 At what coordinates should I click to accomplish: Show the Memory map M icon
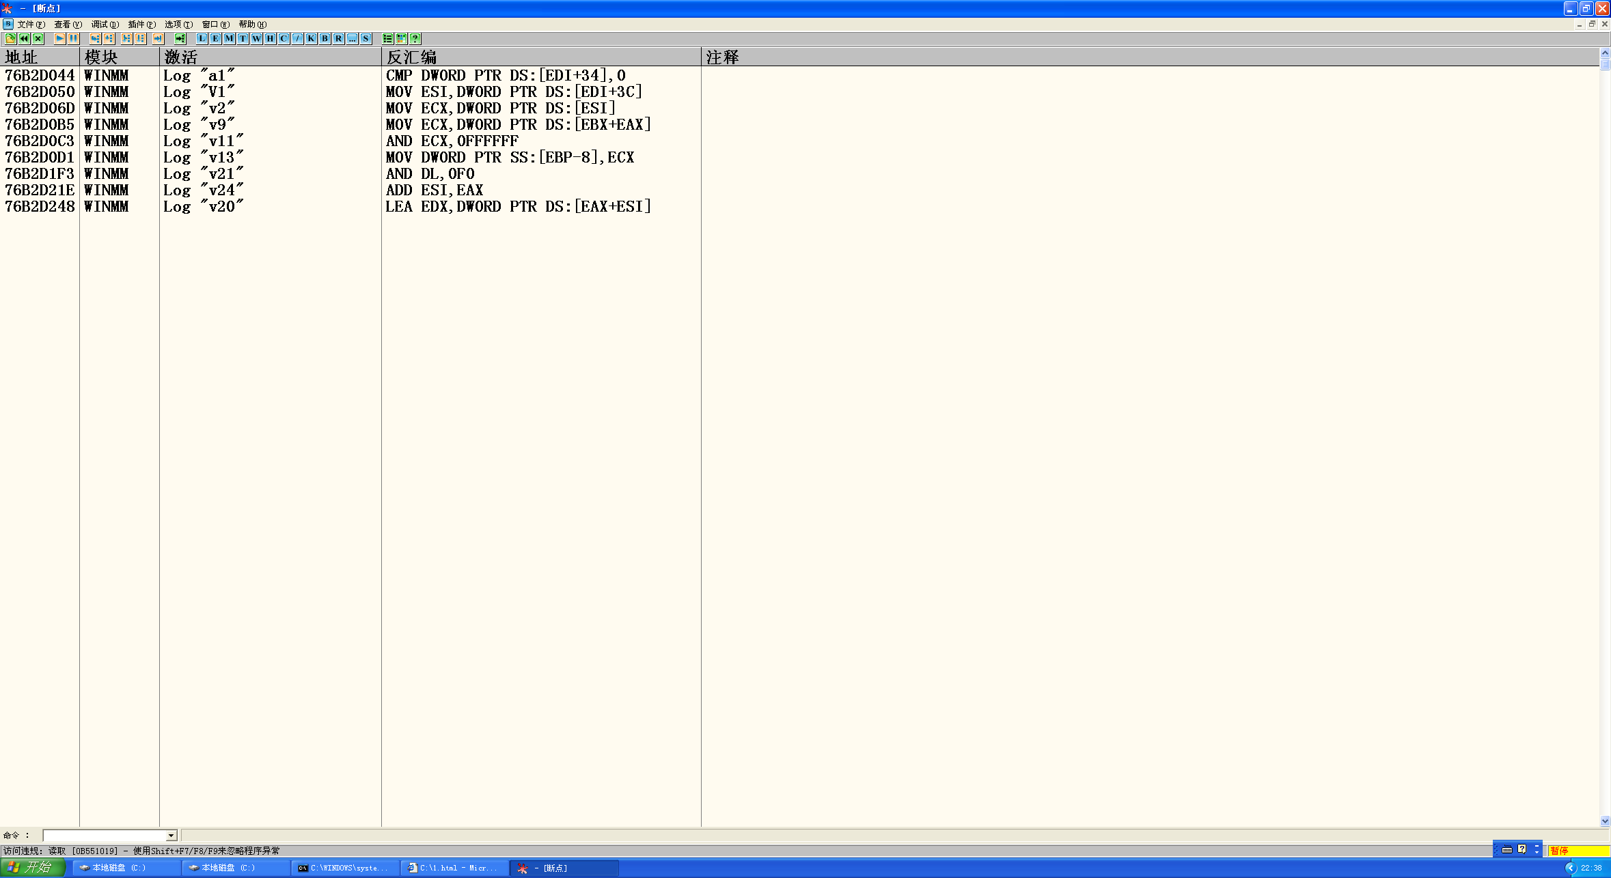tap(229, 38)
